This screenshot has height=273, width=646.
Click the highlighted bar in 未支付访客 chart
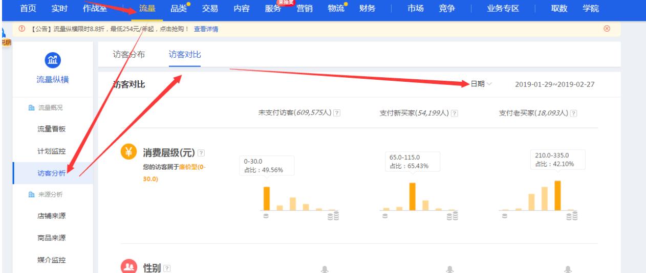click(267, 199)
